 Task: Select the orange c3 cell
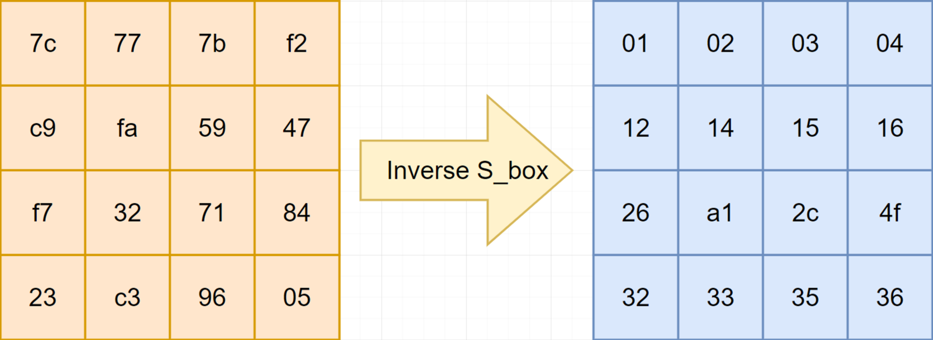point(127,298)
